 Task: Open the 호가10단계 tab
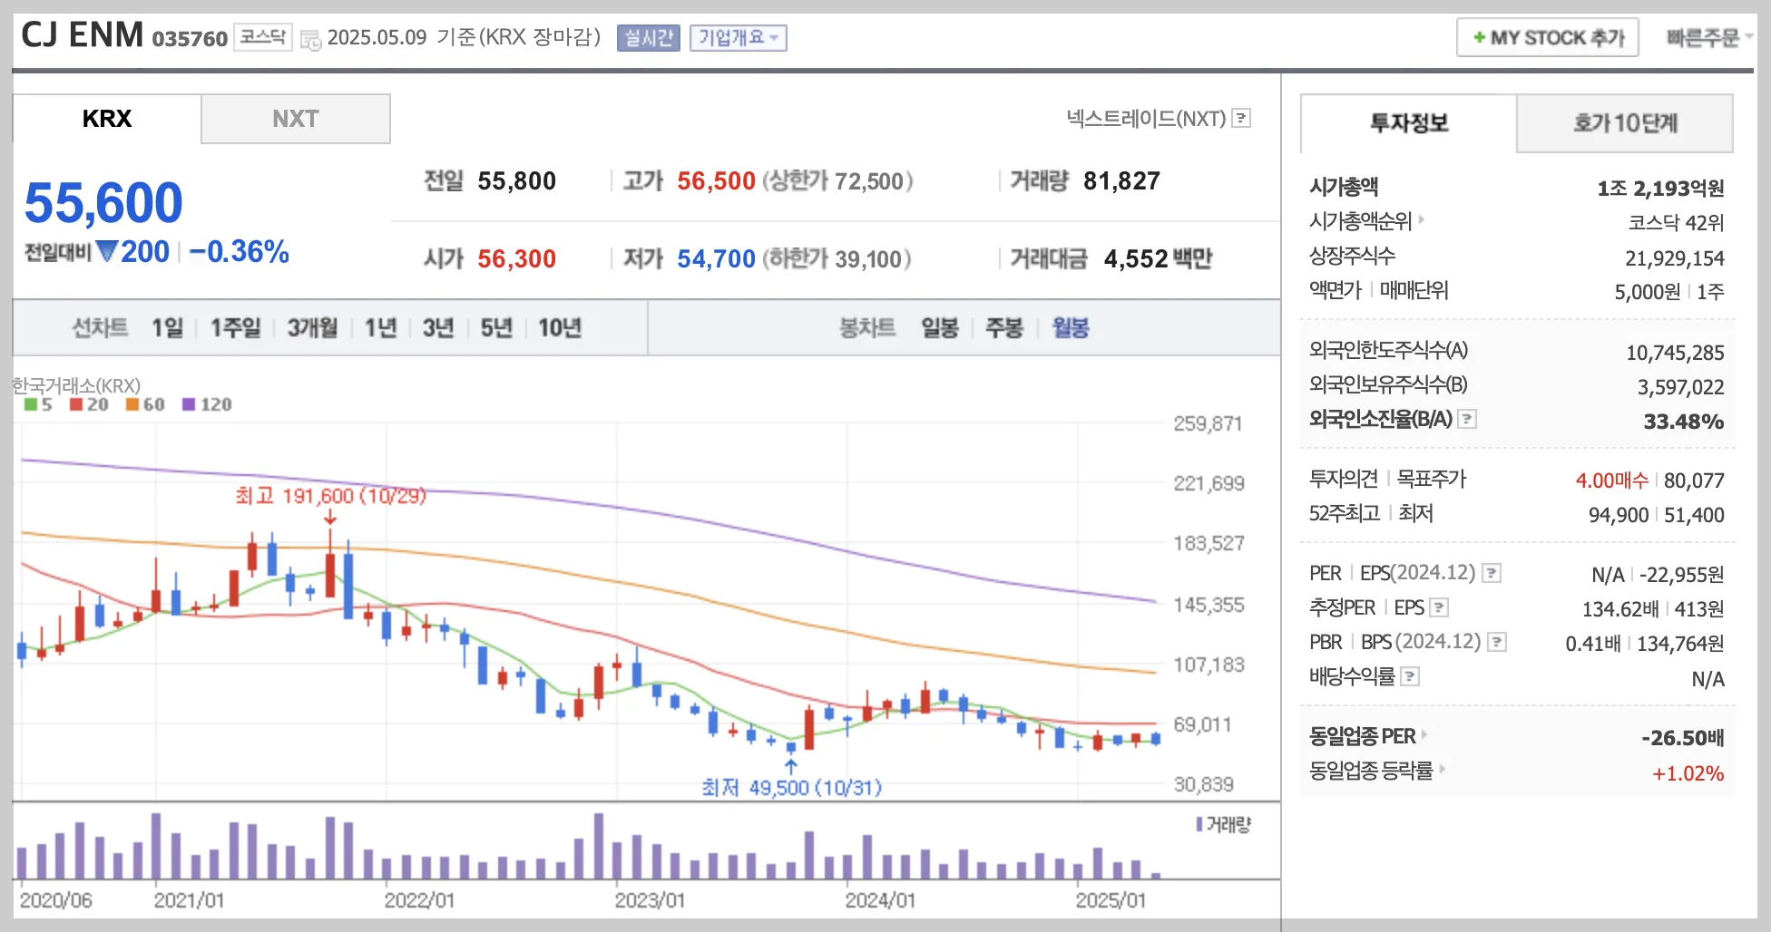1625,123
